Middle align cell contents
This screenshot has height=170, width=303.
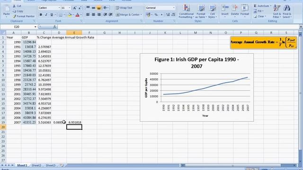(x=93, y=8)
